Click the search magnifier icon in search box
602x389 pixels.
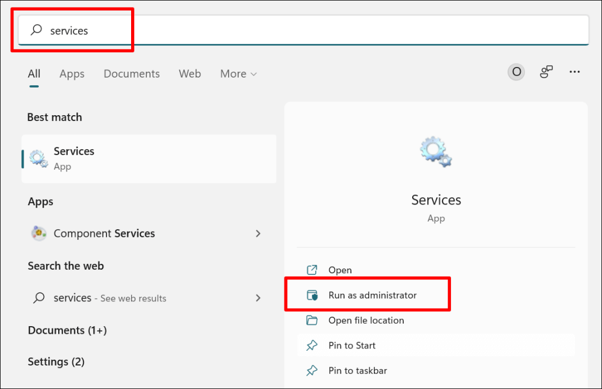[36, 31]
